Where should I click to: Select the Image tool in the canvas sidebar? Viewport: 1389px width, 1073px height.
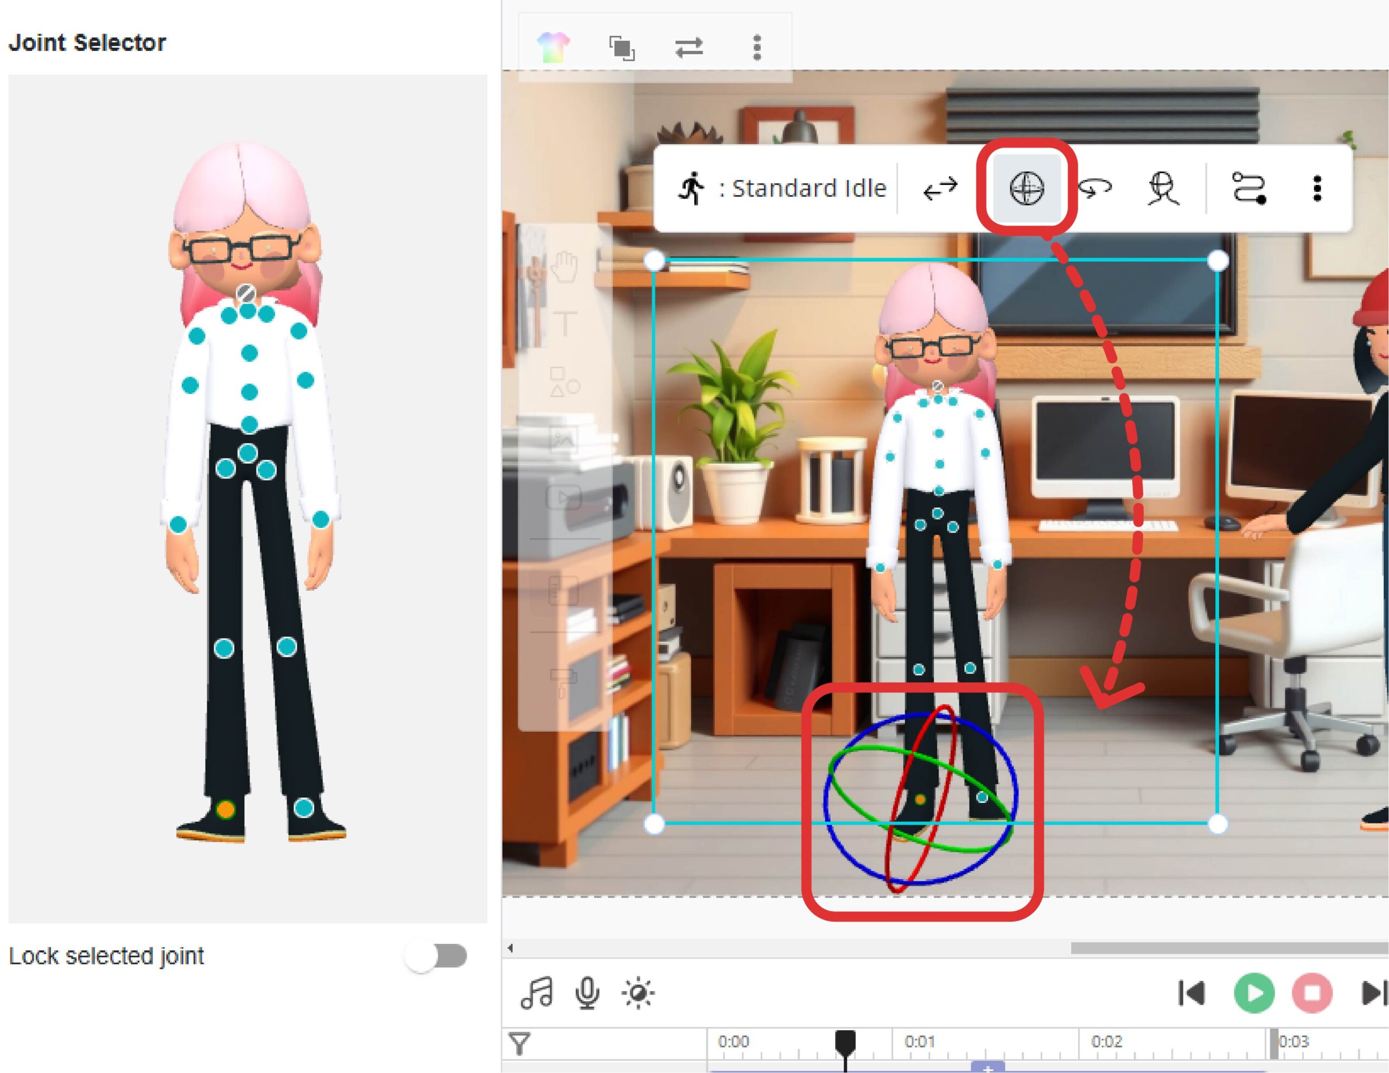(565, 439)
